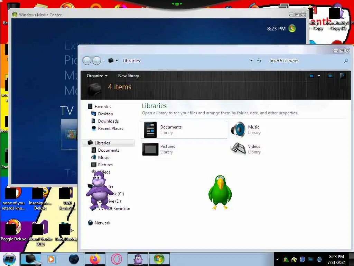Screen dimensions: 354x266
Task: Select Music in navigation pane tree
Action: (x=104, y=158)
